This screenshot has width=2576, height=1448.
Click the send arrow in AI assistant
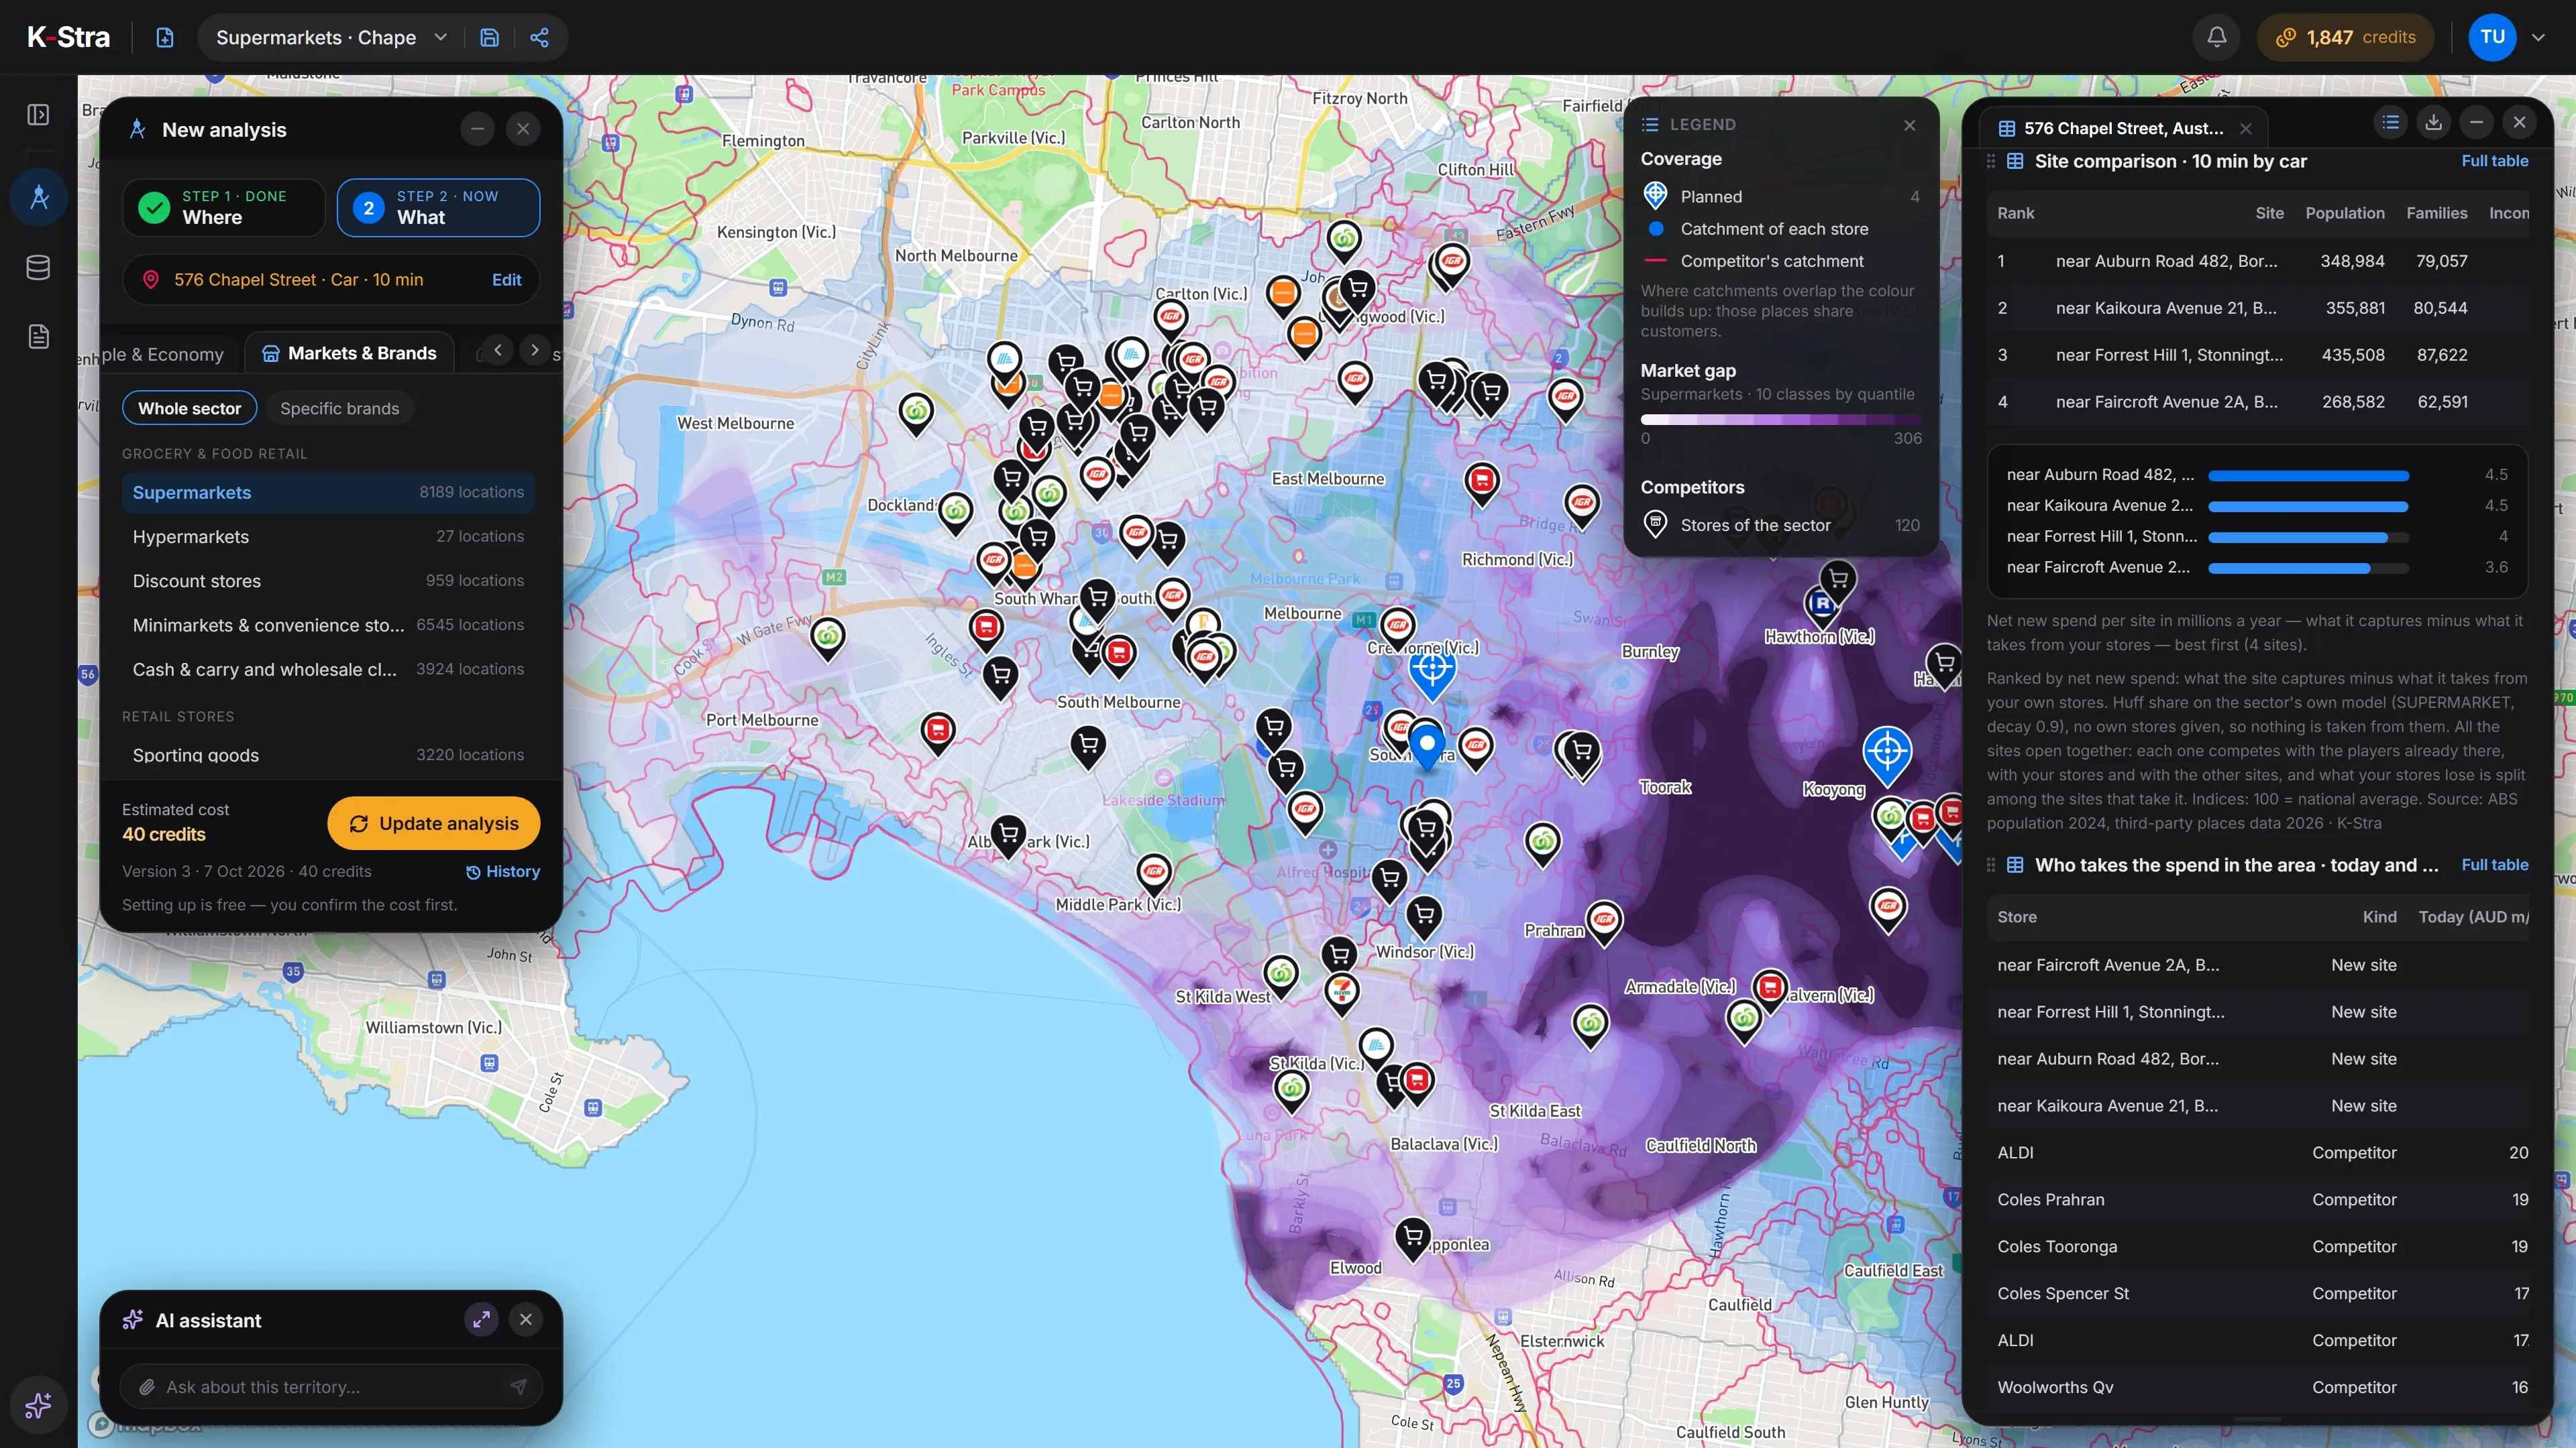518,1386
